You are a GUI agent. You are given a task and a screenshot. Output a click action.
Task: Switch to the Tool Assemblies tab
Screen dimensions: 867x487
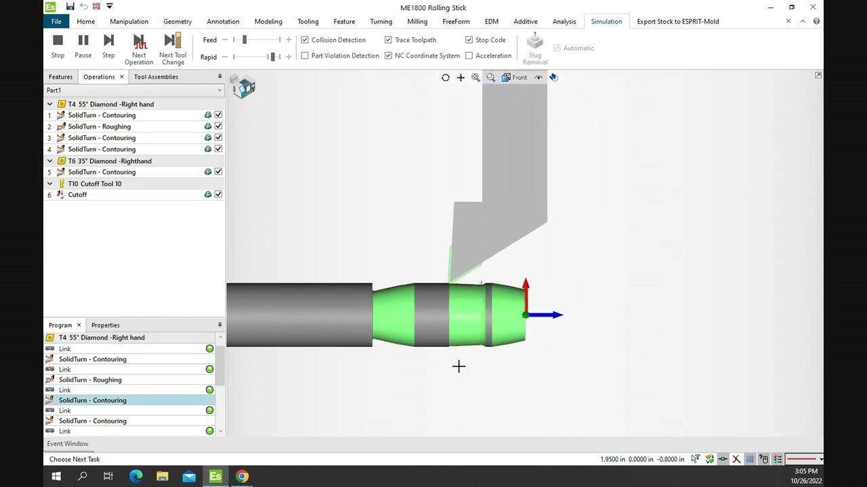tap(156, 77)
